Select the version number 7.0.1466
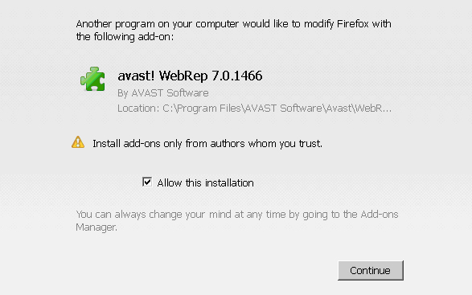This screenshot has height=295, width=472. tap(237, 76)
